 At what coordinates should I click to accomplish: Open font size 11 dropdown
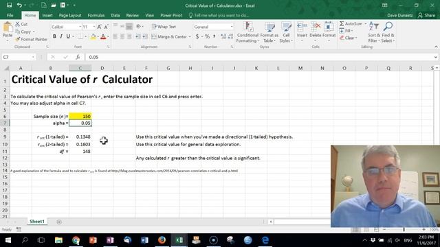tap(94, 27)
